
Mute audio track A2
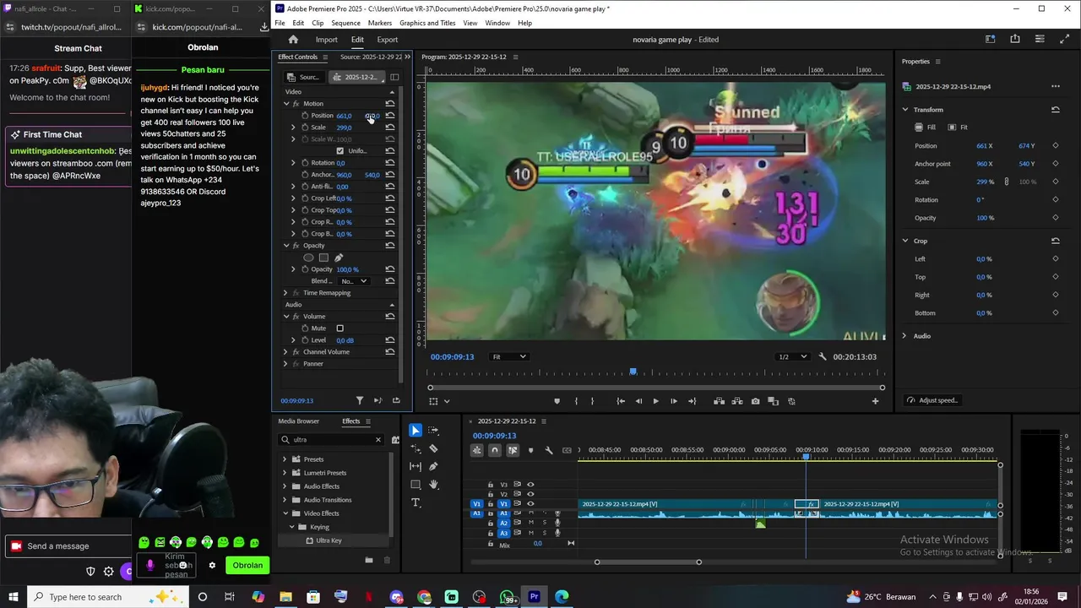530,523
